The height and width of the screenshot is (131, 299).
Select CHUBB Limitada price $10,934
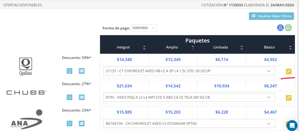tap(222, 86)
